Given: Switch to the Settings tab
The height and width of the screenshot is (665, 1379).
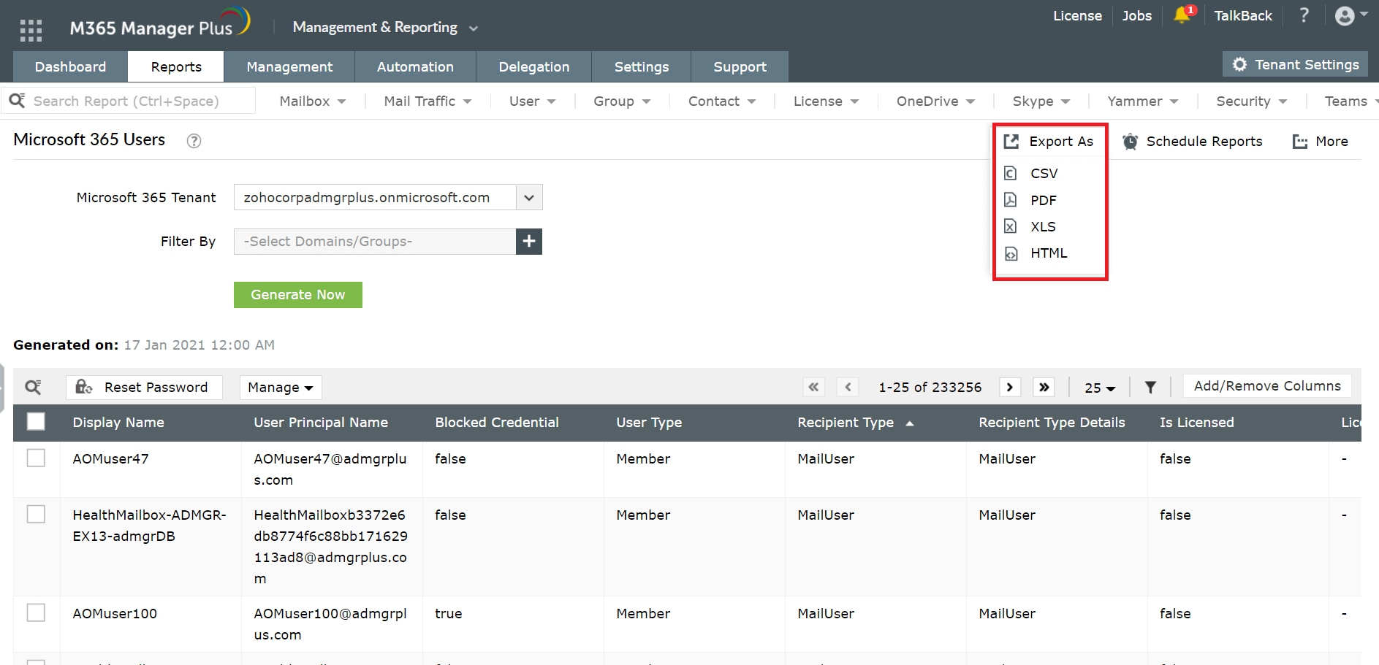Looking at the screenshot, I should pyautogui.click(x=641, y=66).
